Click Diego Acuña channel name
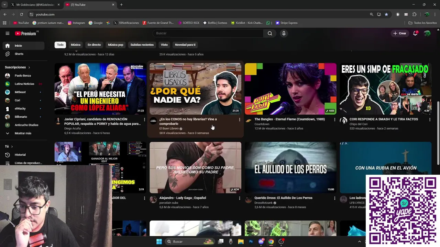Viewport: 440px width, 247px height. [x=73, y=129]
